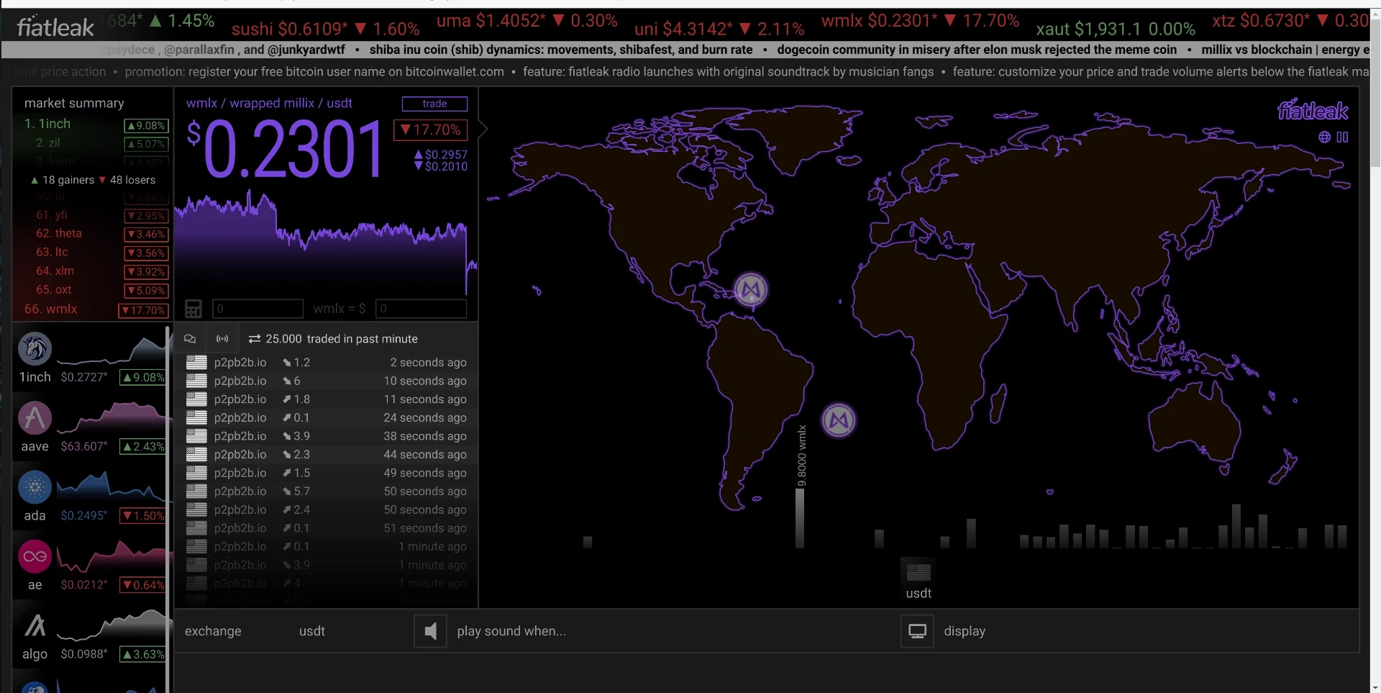Pause the world map animation
Image resolution: width=1381 pixels, height=693 pixels.
[1342, 137]
